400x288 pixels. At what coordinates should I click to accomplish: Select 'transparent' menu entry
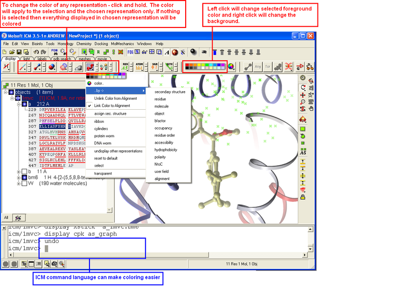pyautogui.click(x=103, y=173)
